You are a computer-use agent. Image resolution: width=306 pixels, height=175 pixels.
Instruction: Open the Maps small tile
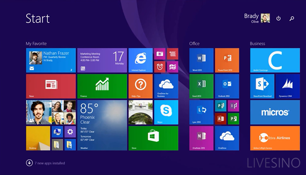[x=173, y=67]
